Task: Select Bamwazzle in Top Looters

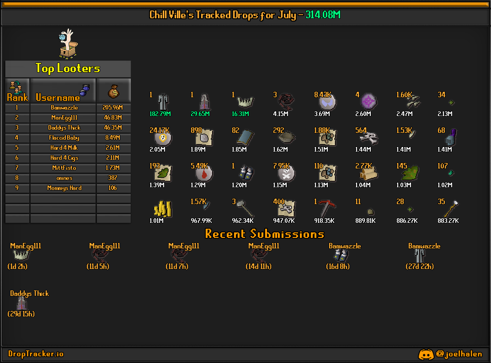Action: pos(64,108)
